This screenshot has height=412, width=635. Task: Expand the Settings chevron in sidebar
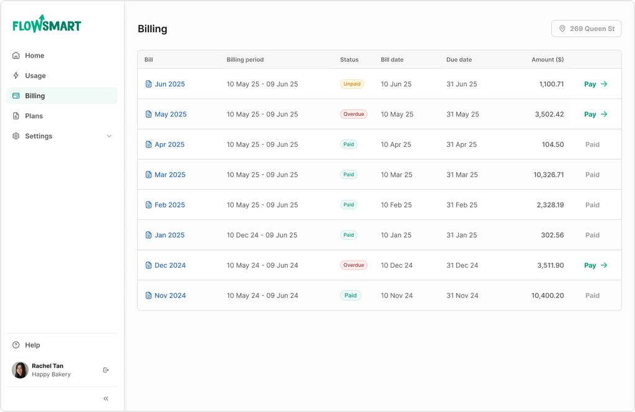109,136
